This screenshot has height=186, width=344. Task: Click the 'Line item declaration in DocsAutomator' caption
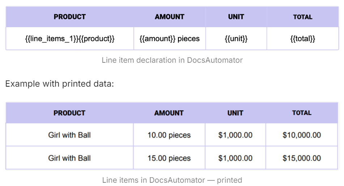(x=172, y=60)
